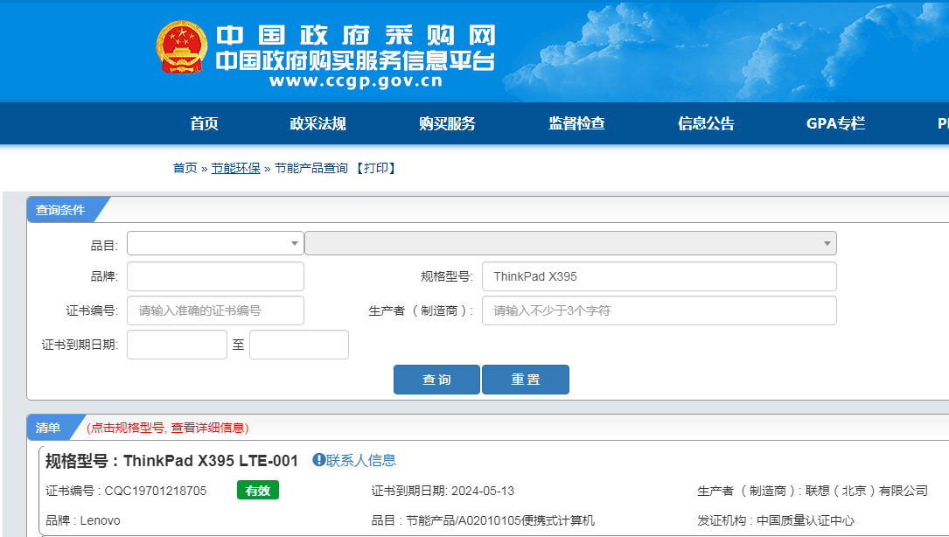Open the 政采法规 navigation item
This screenshot has height=537, width=949.
[x=317, y=123]
